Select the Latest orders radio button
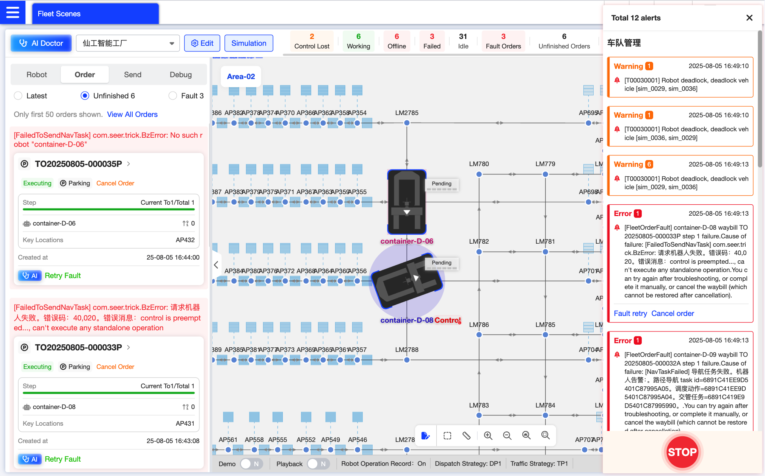This screenshot has height=476, width=765. pyautogui.click(x=18, y=96)
